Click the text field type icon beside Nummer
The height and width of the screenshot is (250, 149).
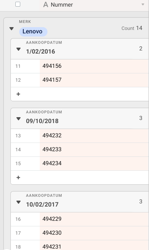click(x=46, y=5)
